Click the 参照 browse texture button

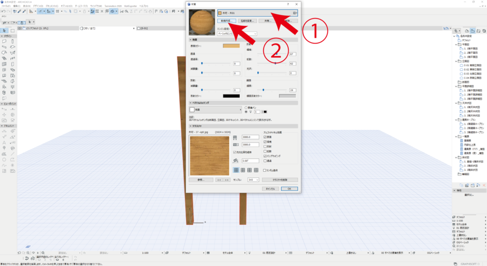coord(201,180)
